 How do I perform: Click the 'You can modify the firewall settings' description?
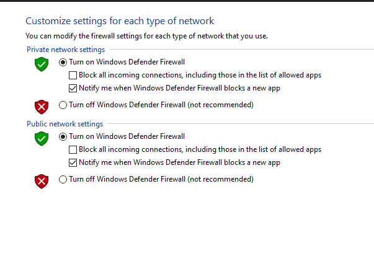tap(146, 36)
